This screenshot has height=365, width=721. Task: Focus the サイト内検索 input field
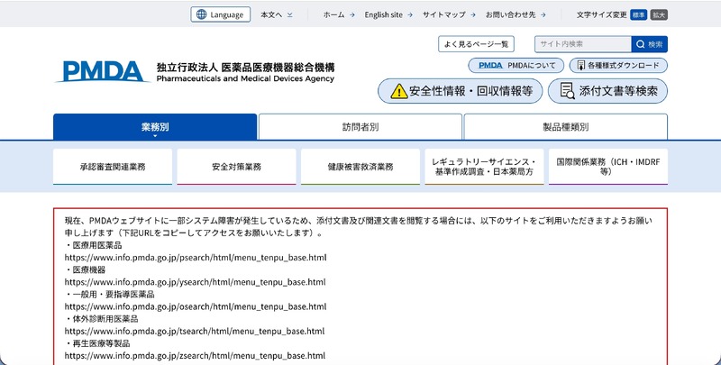(x=583, y=44)
